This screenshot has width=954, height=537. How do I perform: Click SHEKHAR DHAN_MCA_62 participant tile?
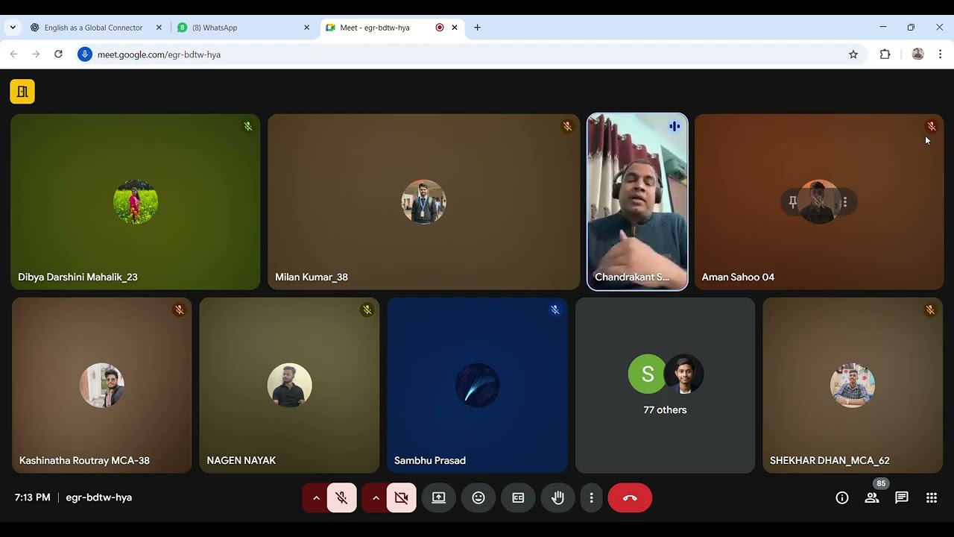coord(853,385)
